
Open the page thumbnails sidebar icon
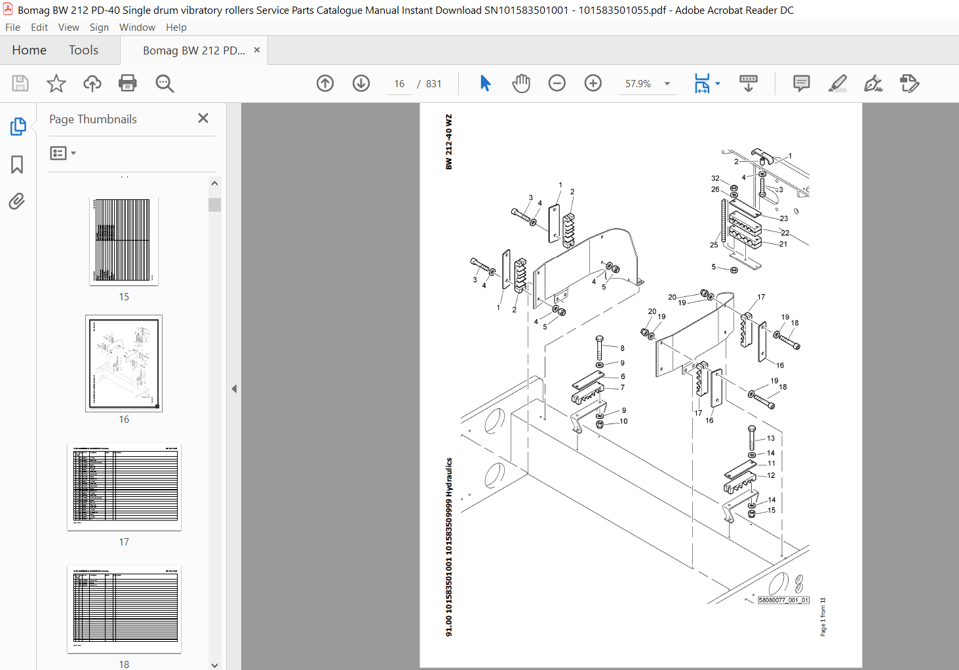pos(18,127)
